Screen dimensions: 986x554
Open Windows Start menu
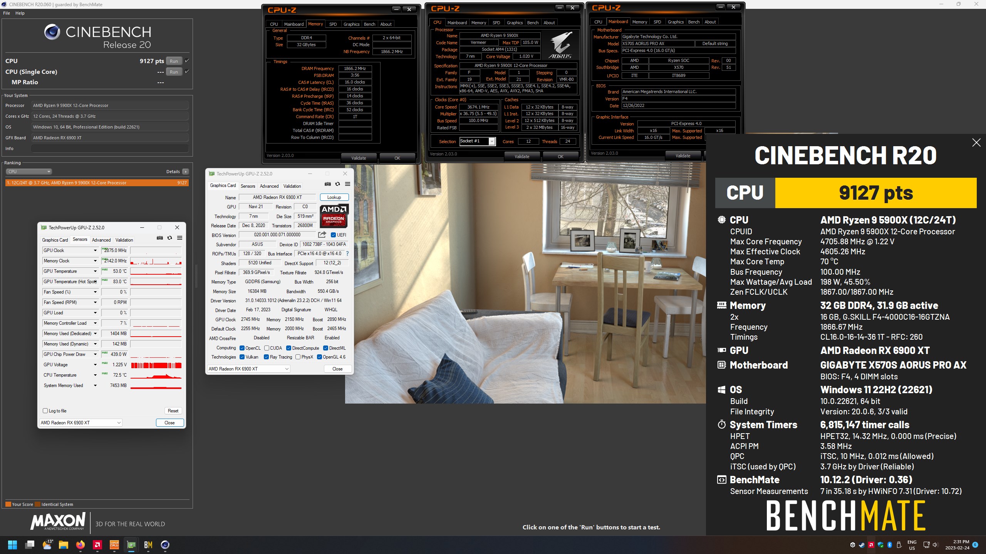[x=13, y=545]
